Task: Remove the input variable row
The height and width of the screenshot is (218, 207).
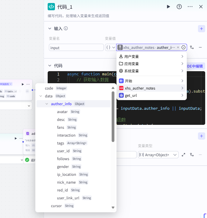Action: click(200, 47)
